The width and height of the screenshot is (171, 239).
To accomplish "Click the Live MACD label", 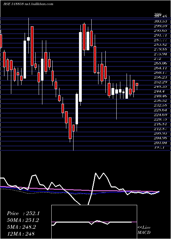I will 144,230.
